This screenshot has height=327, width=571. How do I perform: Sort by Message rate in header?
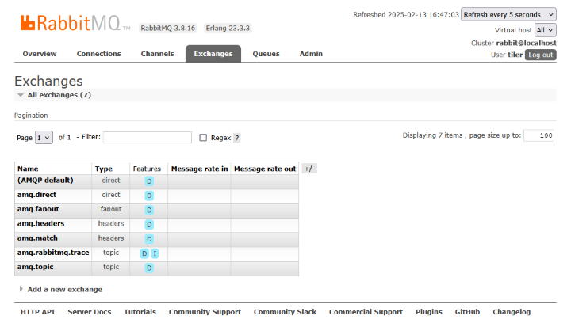[x=200, y=169]
